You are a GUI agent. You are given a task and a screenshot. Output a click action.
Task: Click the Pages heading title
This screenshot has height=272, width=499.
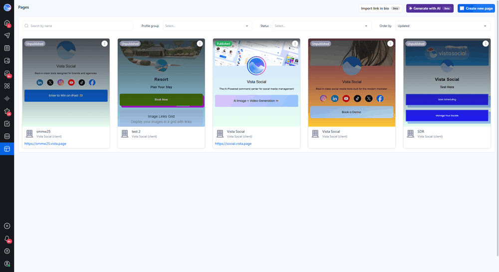23,7
